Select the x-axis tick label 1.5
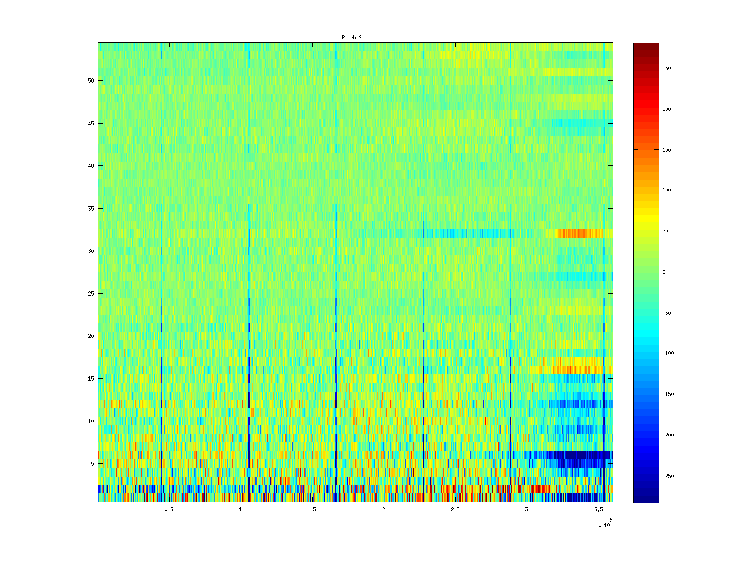 312,510
